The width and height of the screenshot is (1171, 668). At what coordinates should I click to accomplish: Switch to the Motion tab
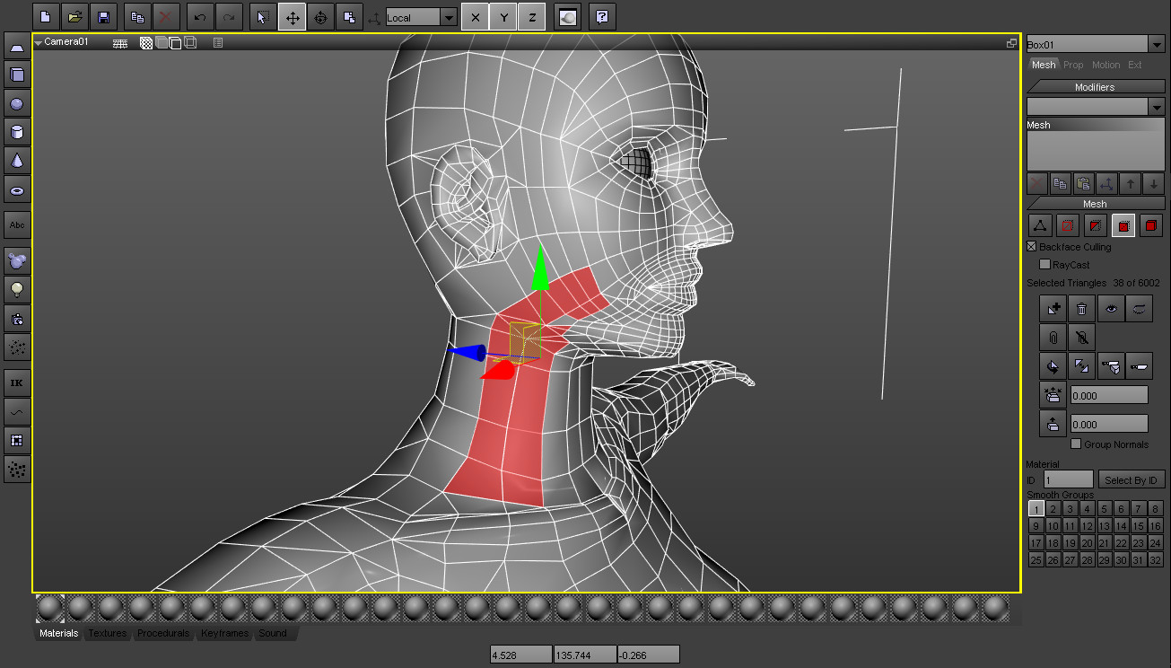pyautogui.click(x=1105, y=65)
